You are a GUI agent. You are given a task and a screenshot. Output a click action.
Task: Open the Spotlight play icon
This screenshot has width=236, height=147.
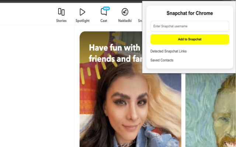(x=82, y=12)
